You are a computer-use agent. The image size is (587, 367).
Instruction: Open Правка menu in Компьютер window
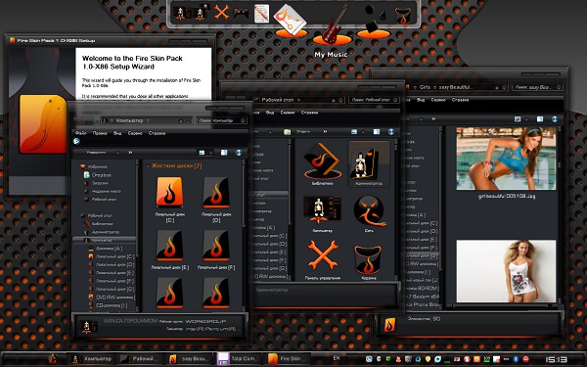point(100,133)
